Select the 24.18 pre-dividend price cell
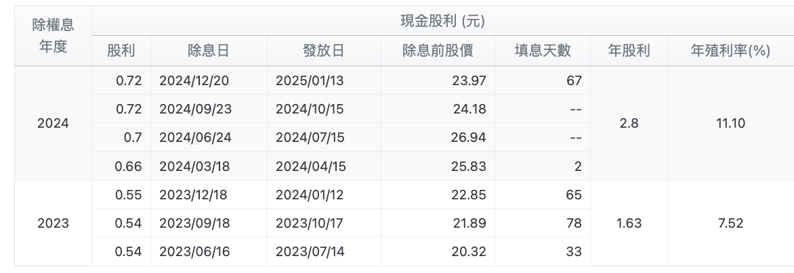Screen dimensions: 794x273 coord(438,109)
